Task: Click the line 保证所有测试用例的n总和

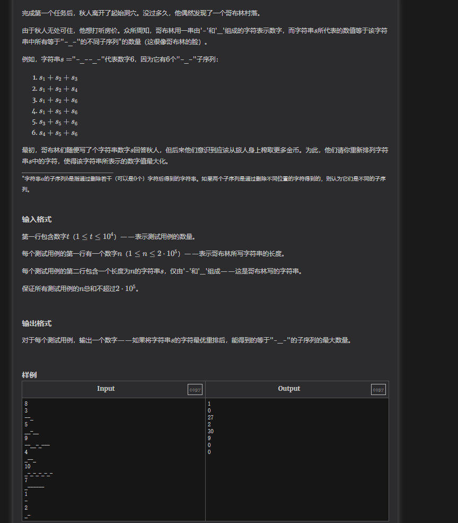Action: coord(81,288)
